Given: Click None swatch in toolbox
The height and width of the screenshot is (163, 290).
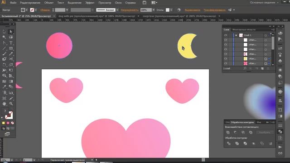Looking at the screenshot, I should (12, 123).
